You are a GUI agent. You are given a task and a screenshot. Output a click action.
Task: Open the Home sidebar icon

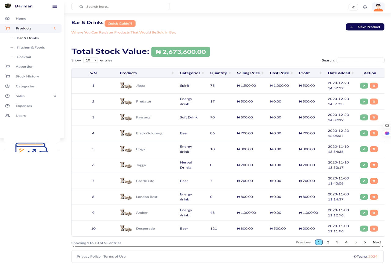click(7, 18)
